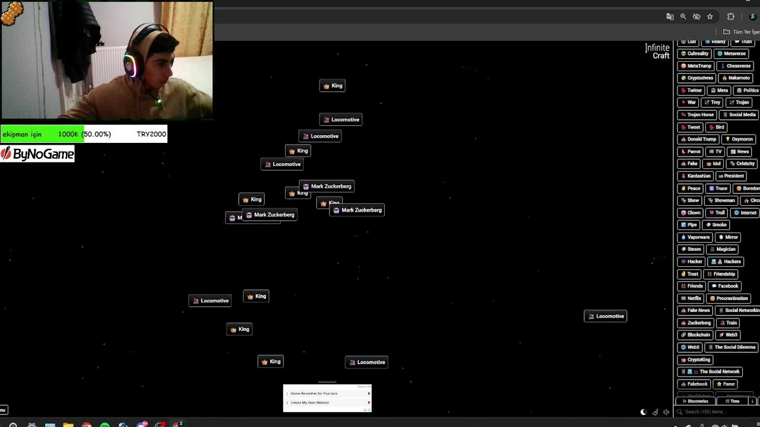Open the Tüm Yer İşaretleri bookmarks folder
This screenshot has width=760, height=427.
(x=741, y=32)
